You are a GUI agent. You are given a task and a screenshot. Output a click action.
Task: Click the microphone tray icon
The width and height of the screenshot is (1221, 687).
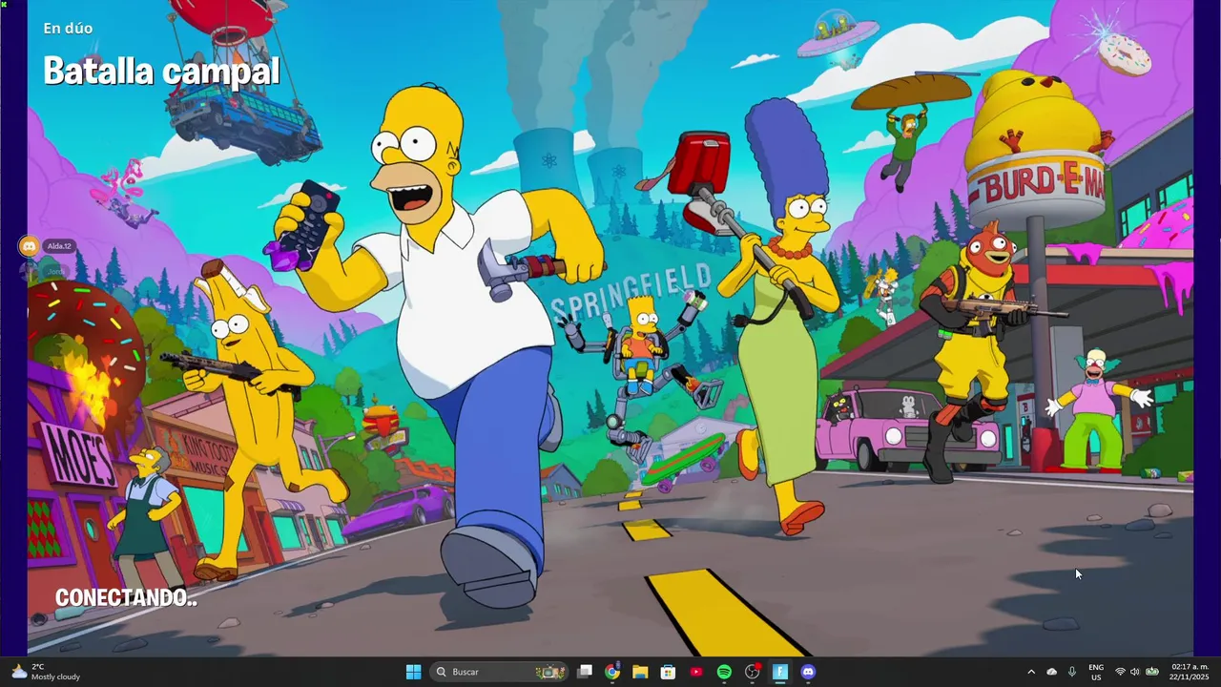pyautogui.click(x=1072, y=672)
